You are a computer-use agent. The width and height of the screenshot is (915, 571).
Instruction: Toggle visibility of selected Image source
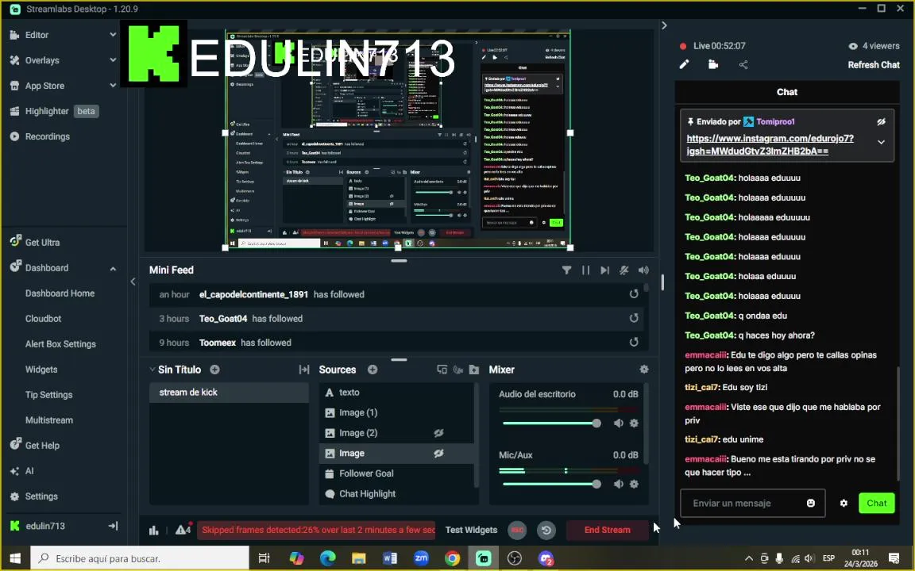click(x=438, y=454)
